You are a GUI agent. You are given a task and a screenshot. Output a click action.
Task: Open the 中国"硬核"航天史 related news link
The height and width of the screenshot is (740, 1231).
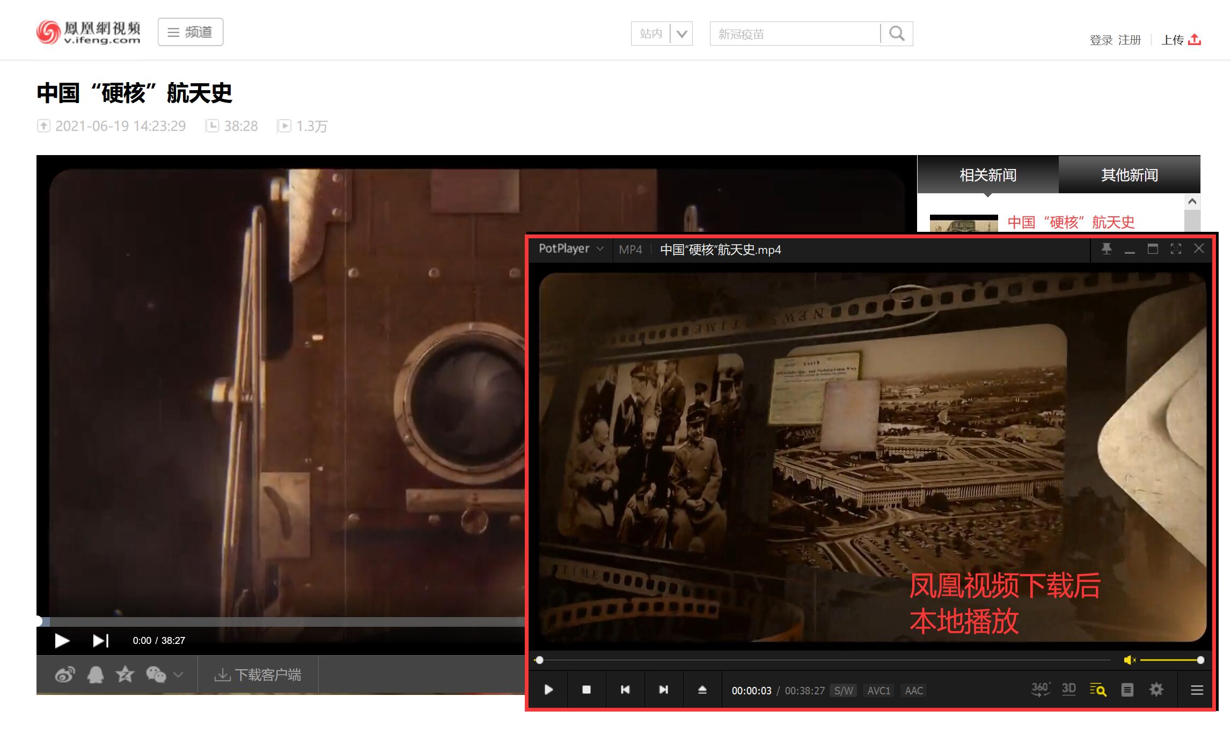coord(1071,222)
